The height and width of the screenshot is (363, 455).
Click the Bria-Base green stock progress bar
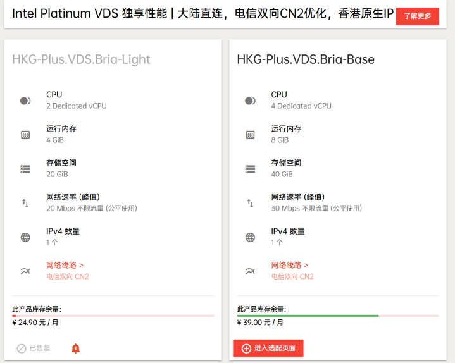pyautogui.click(x=308, y=316)
